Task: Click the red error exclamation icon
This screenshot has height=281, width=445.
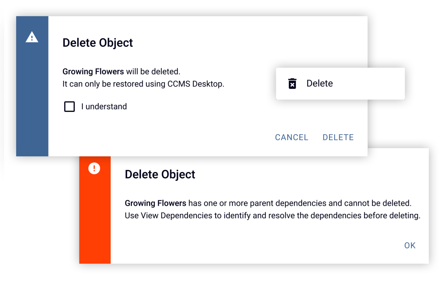Action: click(94, 168)
